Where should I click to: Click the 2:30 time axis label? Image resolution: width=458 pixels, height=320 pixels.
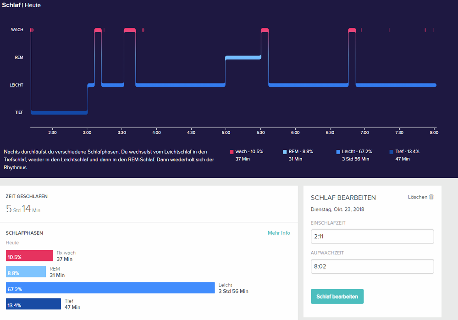tap(53, 132)
